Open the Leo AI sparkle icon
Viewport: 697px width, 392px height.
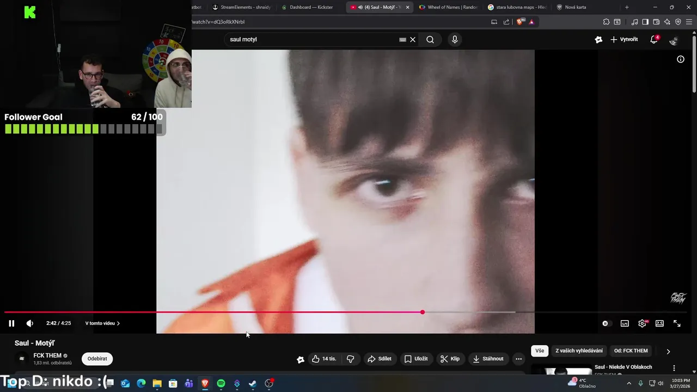(667, 22)
